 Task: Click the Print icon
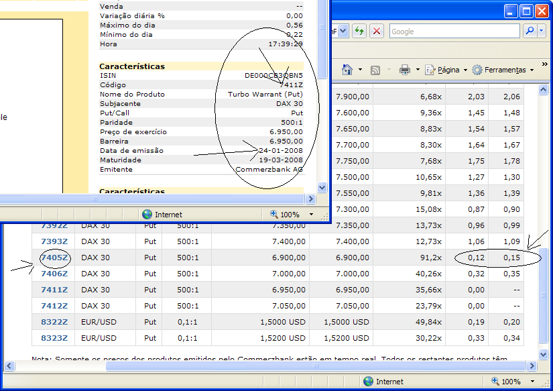(404, 70)
